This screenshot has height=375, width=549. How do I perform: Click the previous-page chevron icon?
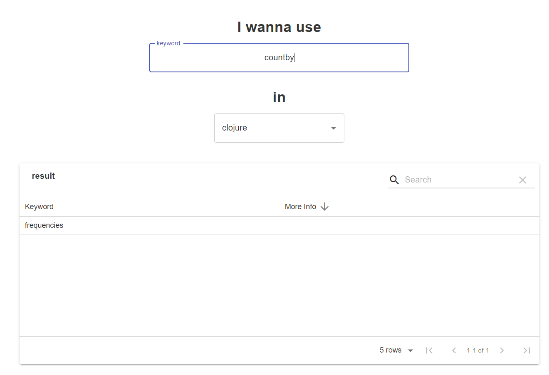click(x=454, y=350)
